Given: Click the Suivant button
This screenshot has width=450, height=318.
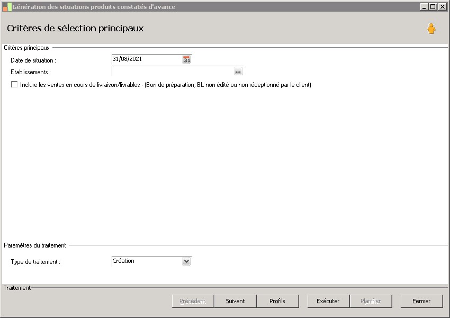Looking at the screenshot, I should coord(235,301).
